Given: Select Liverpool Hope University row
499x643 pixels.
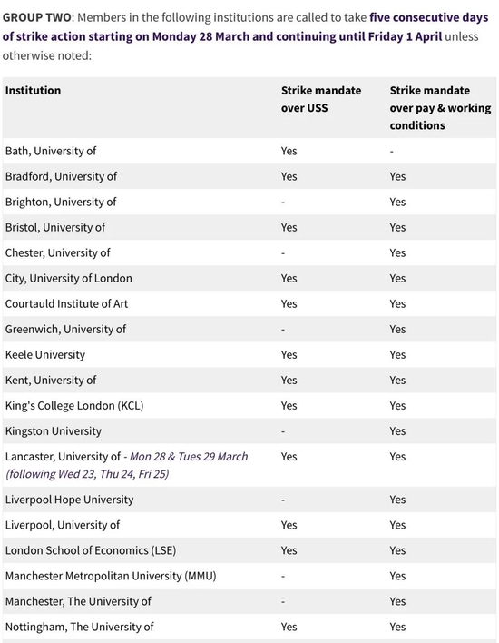Looking at the screenshot, I should pyautogui.click(x=249, y=500).
